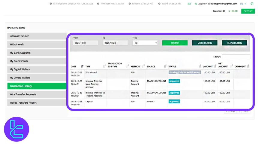The image size is (258, 145).
Task: Click the green DEPOSIT button
Action: (248, 11)
